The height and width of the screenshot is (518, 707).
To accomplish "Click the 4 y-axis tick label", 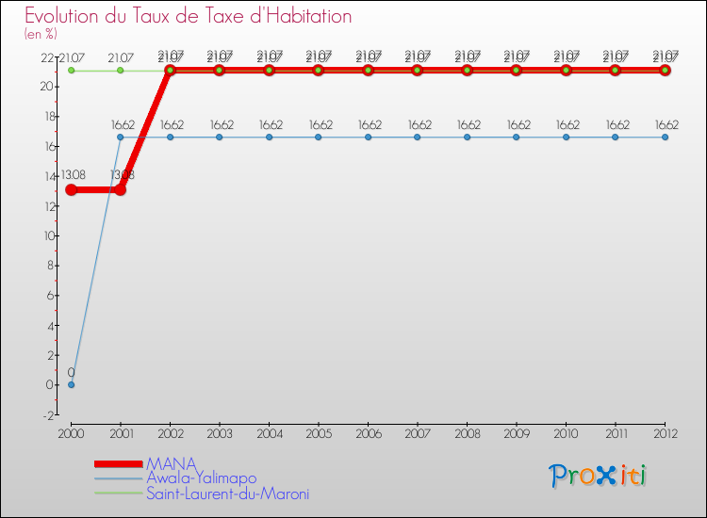I will [51, 326].
